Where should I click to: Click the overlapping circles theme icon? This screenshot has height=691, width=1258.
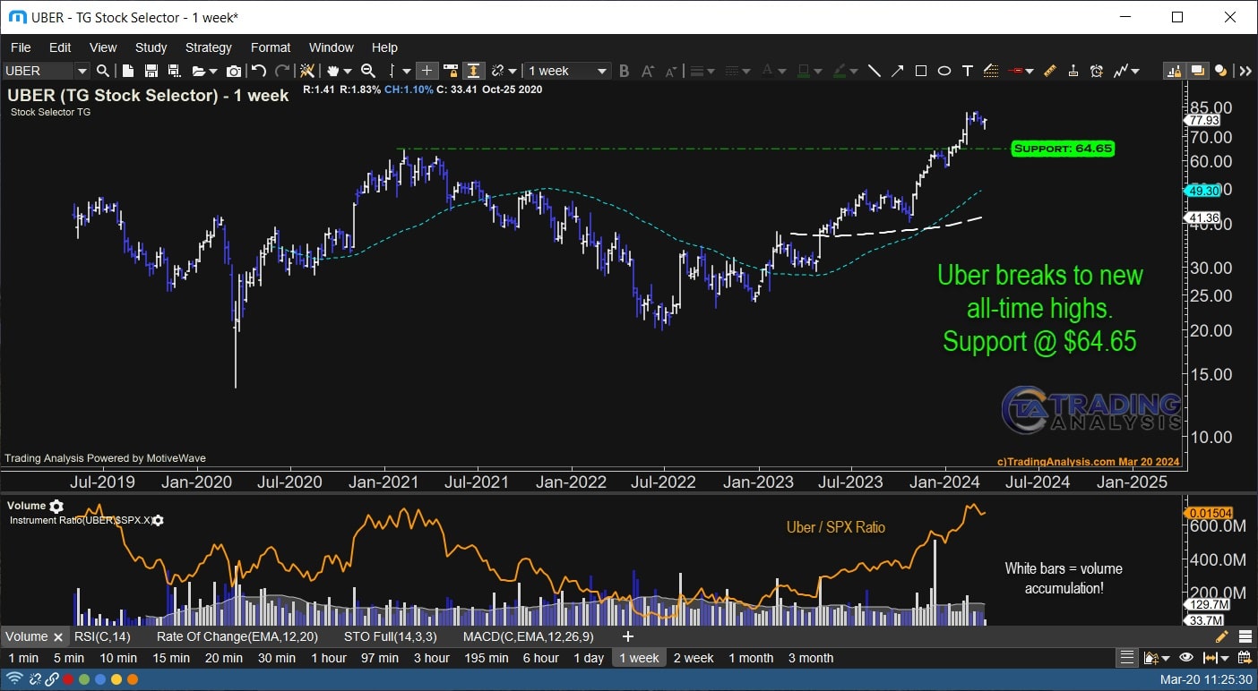(1220, 71)
